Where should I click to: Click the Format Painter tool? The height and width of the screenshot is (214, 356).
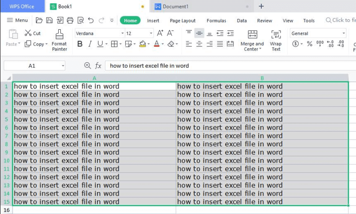point(59,40)
